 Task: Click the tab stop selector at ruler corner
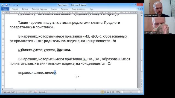tap(3, 13)
